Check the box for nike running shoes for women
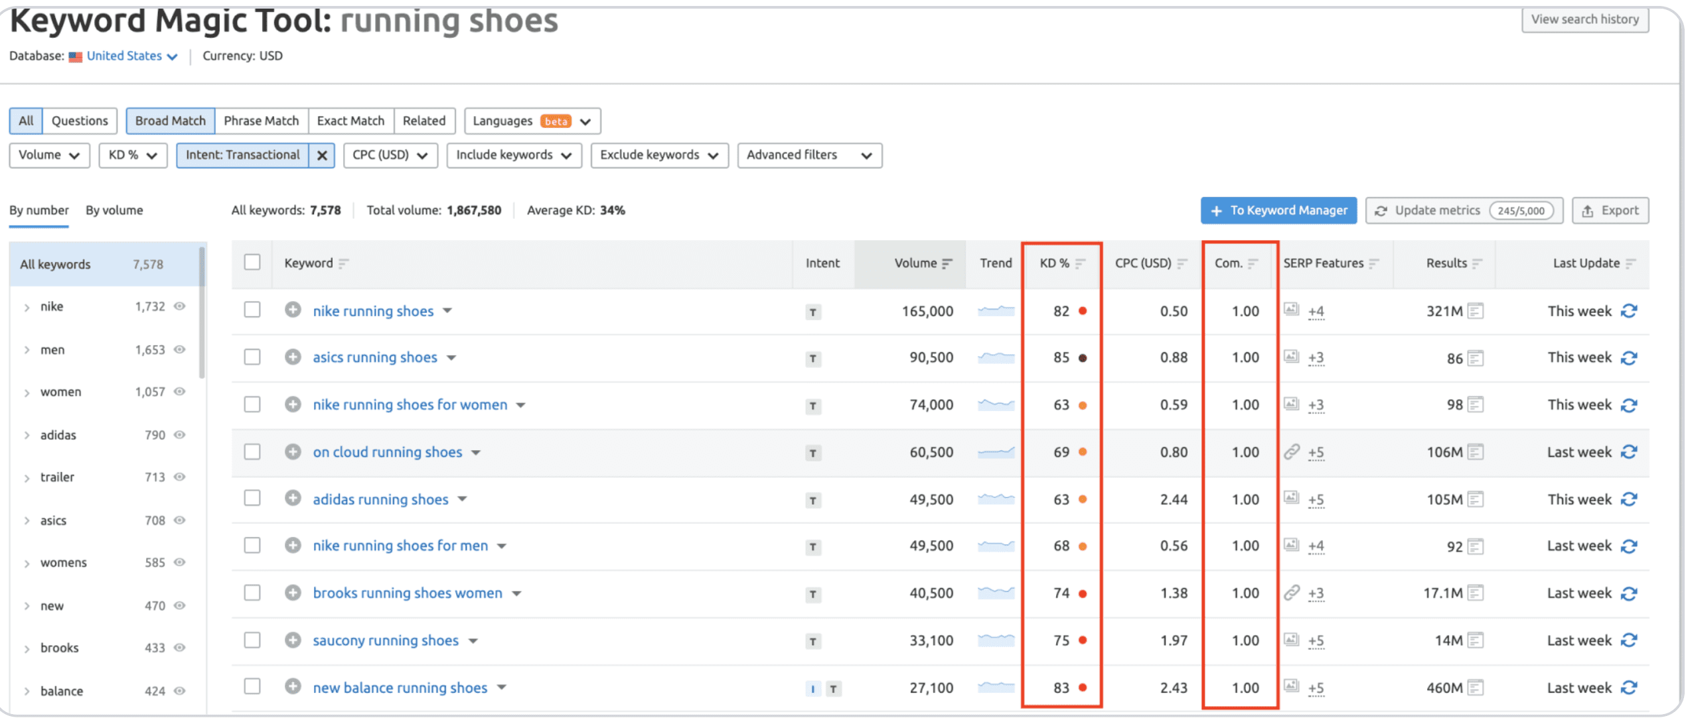This screenshot has height=720, width=1686. [x=252, y=404]
